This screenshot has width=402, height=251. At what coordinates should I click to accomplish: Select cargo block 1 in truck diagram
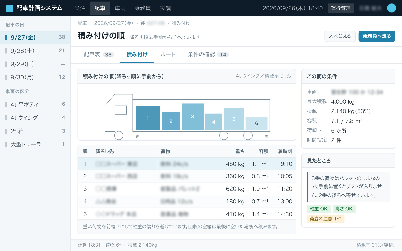[148, 118]
